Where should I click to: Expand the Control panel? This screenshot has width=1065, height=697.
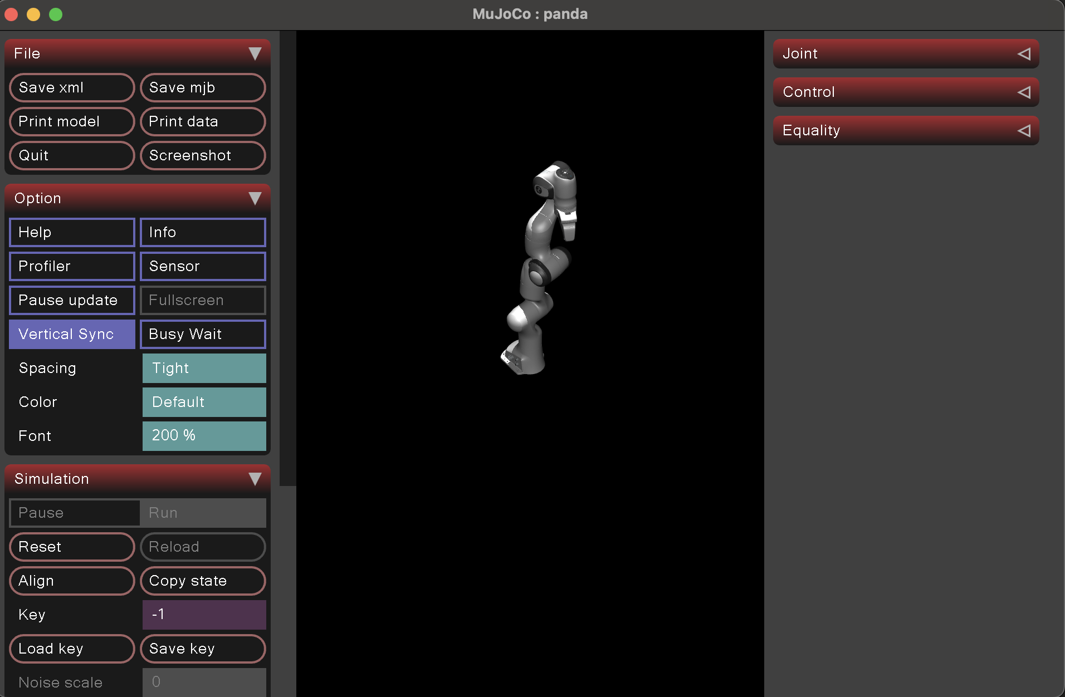(x=1023, y=92)
